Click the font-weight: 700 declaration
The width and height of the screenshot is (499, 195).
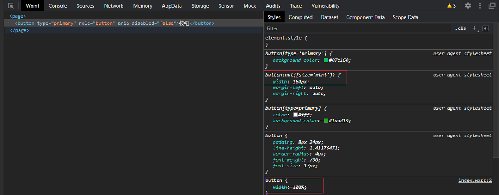[296, 160]
